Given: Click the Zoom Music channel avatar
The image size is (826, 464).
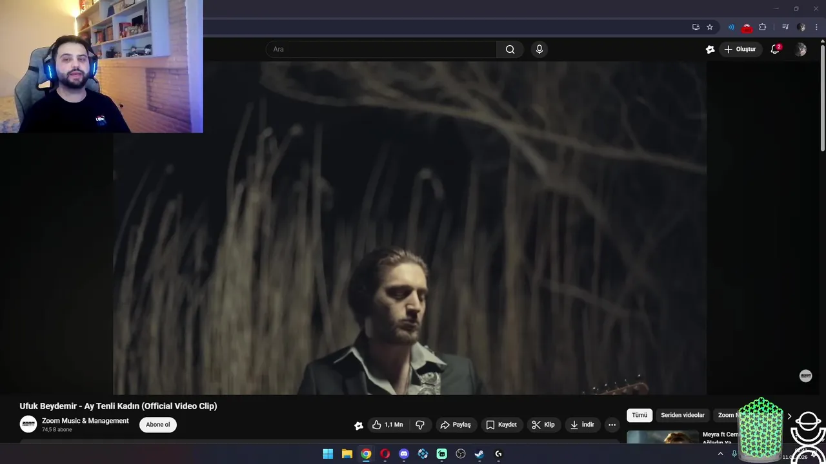Looking at the screenshot, I should (x=28, y=424).
